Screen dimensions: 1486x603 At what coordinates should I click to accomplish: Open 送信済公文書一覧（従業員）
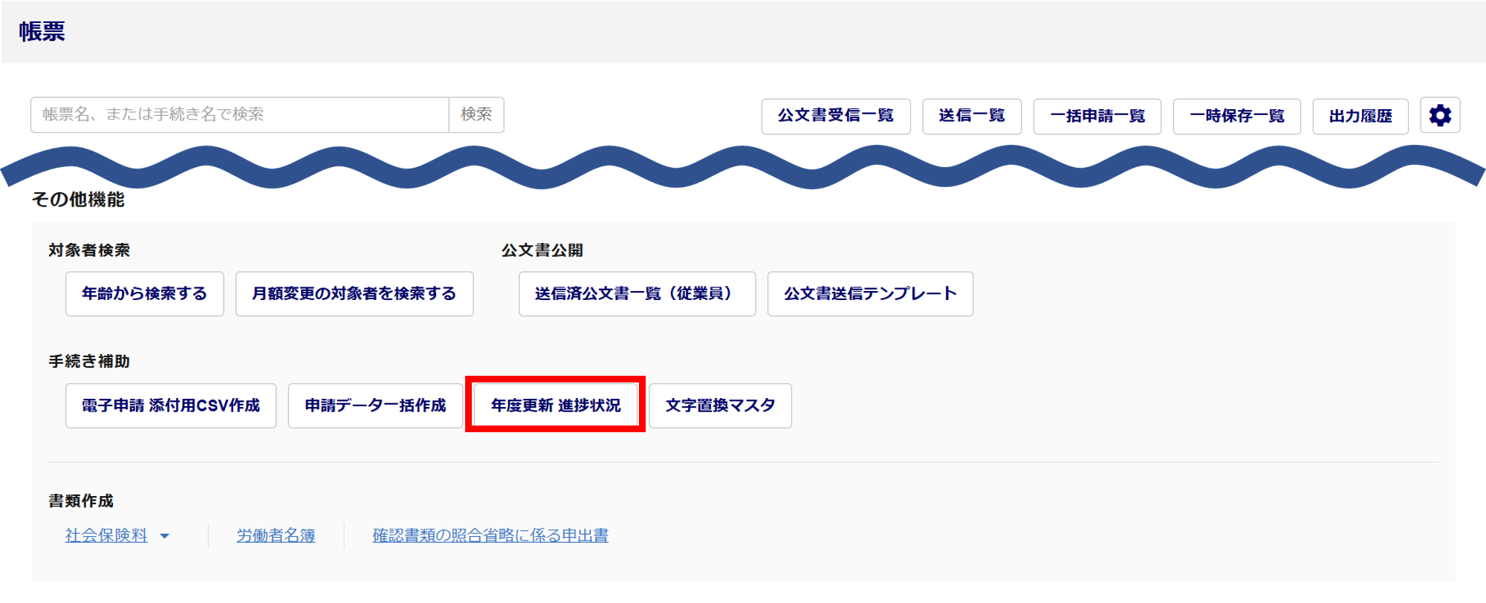637,294
